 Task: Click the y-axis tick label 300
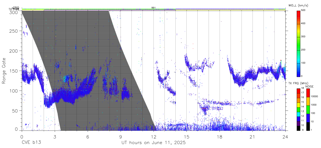click(x=14, y=12)
